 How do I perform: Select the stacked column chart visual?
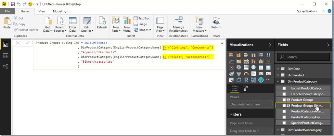tap(238, 55)
